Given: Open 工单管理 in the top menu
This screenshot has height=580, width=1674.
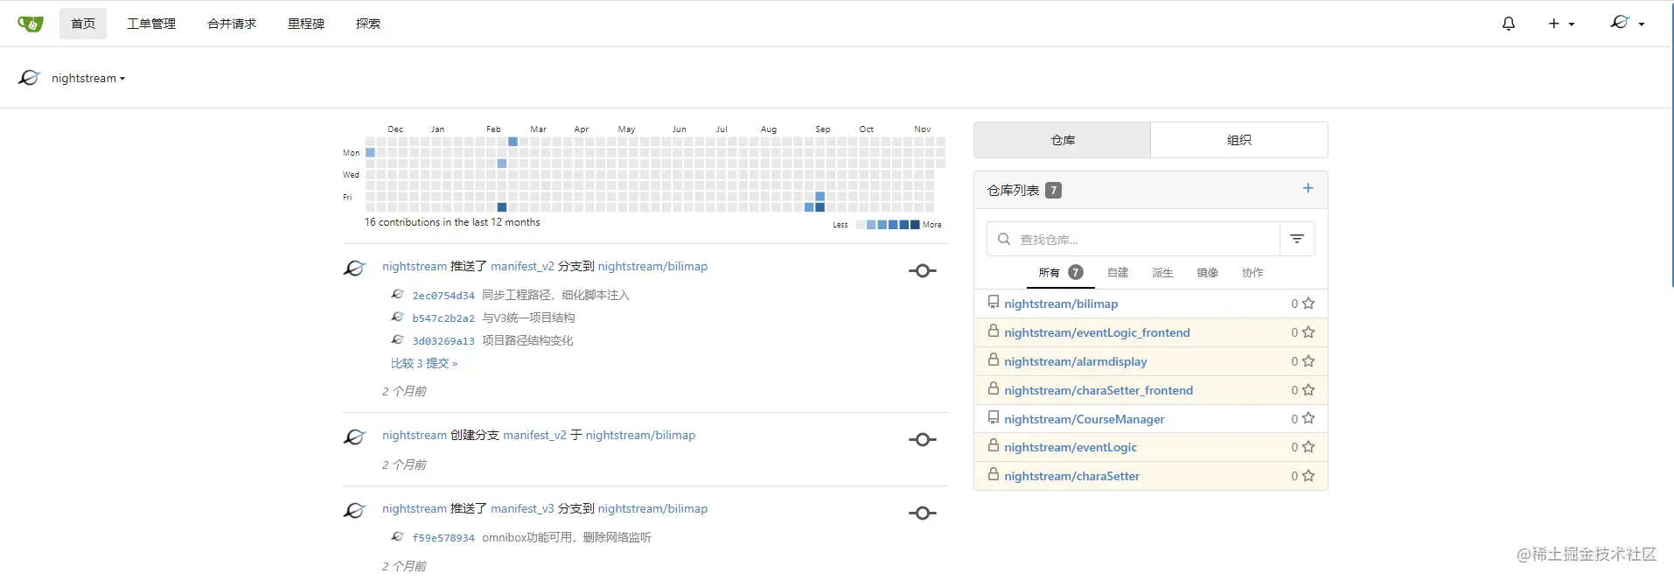Looking at the screenshot, I should (x=151, y=24).
